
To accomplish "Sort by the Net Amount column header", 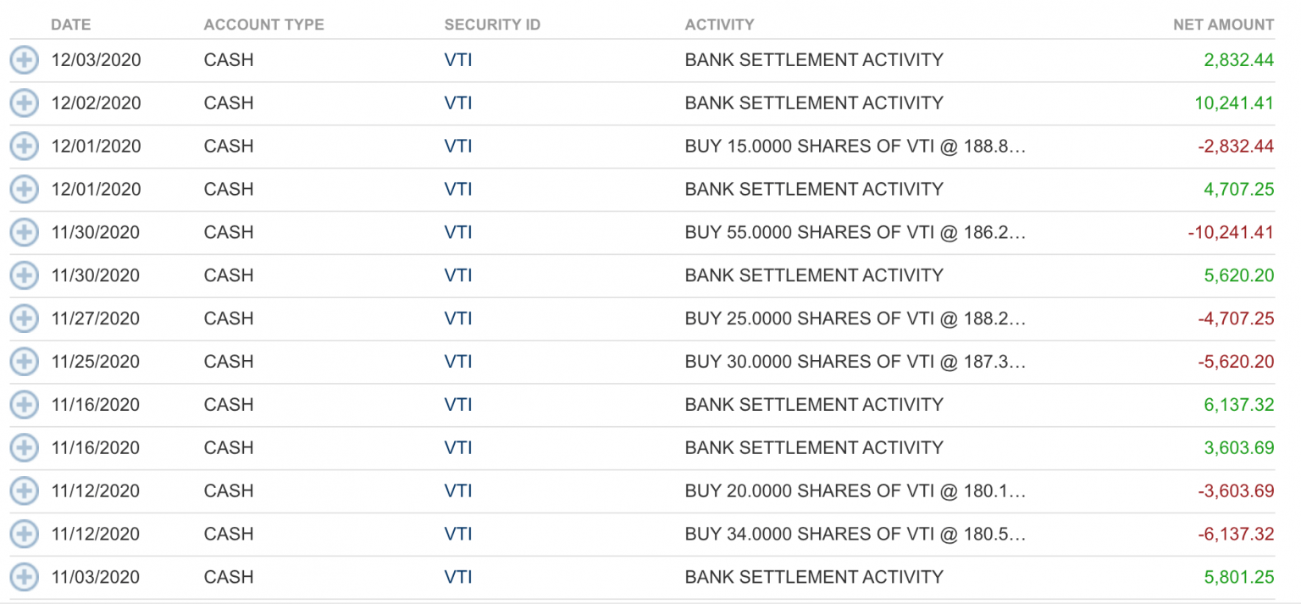I will 1223,25.
